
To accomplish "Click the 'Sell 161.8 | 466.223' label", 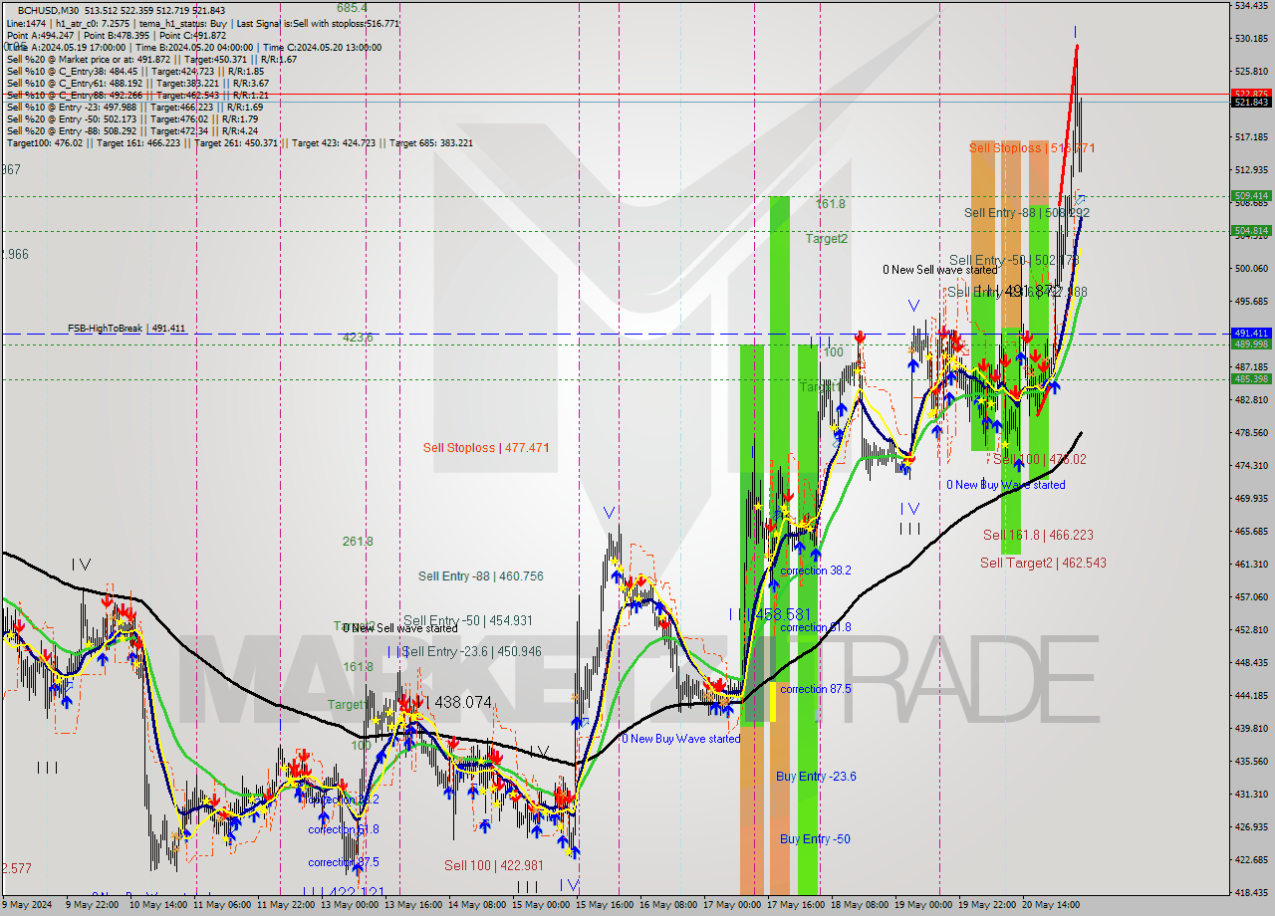I will [x=1038, y=535].
